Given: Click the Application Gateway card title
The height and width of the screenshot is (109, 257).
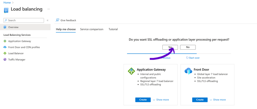Looking at the screenshot, I should pos(151,70).
